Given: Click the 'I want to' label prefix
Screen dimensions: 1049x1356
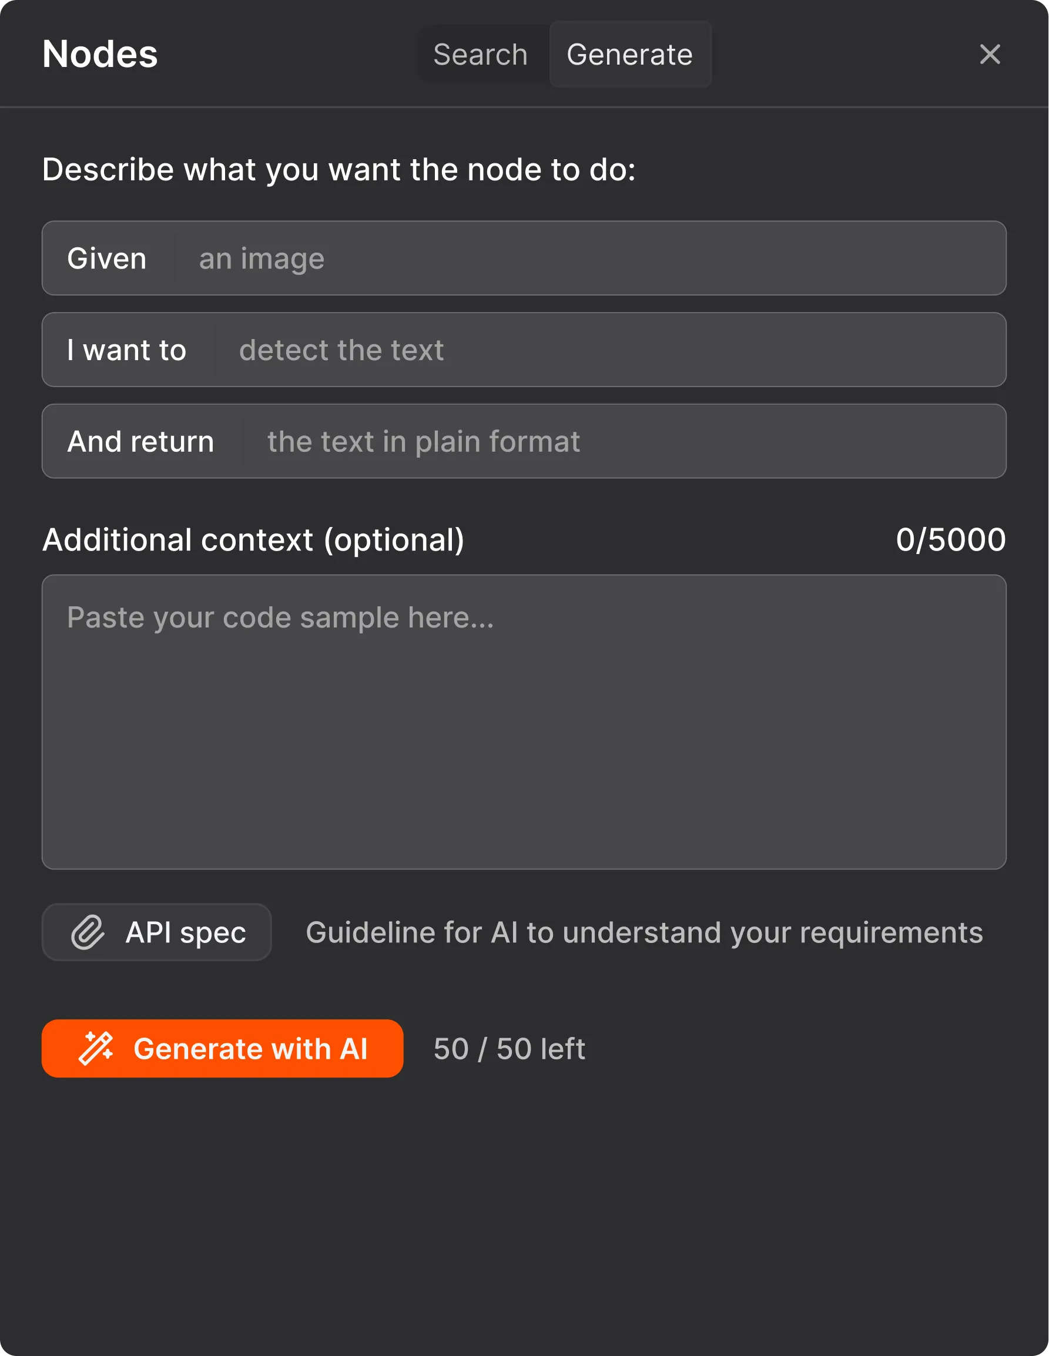Looking at the screenshot, I should coord(127,350).
